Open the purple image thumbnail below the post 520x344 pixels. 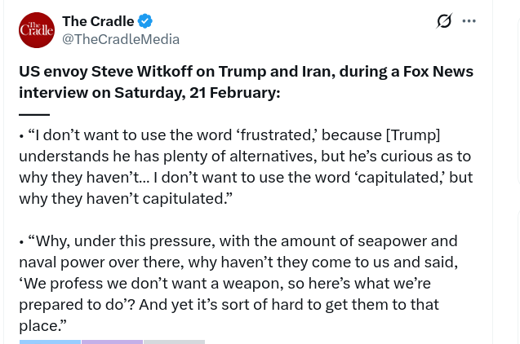(x=112, y=342)
